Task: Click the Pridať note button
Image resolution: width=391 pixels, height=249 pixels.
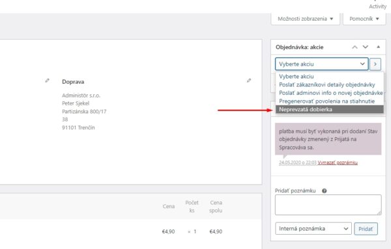Action: pos(366,229)
